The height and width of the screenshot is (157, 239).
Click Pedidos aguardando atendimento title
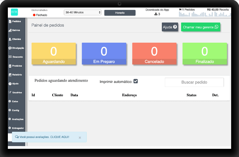pos(61,81)
